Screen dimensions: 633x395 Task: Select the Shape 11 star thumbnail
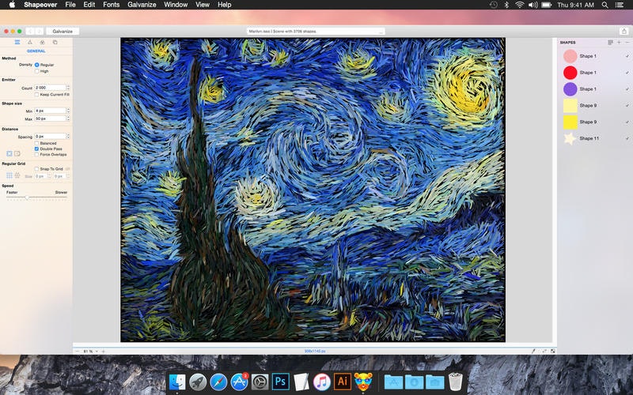tap(570, 139)
